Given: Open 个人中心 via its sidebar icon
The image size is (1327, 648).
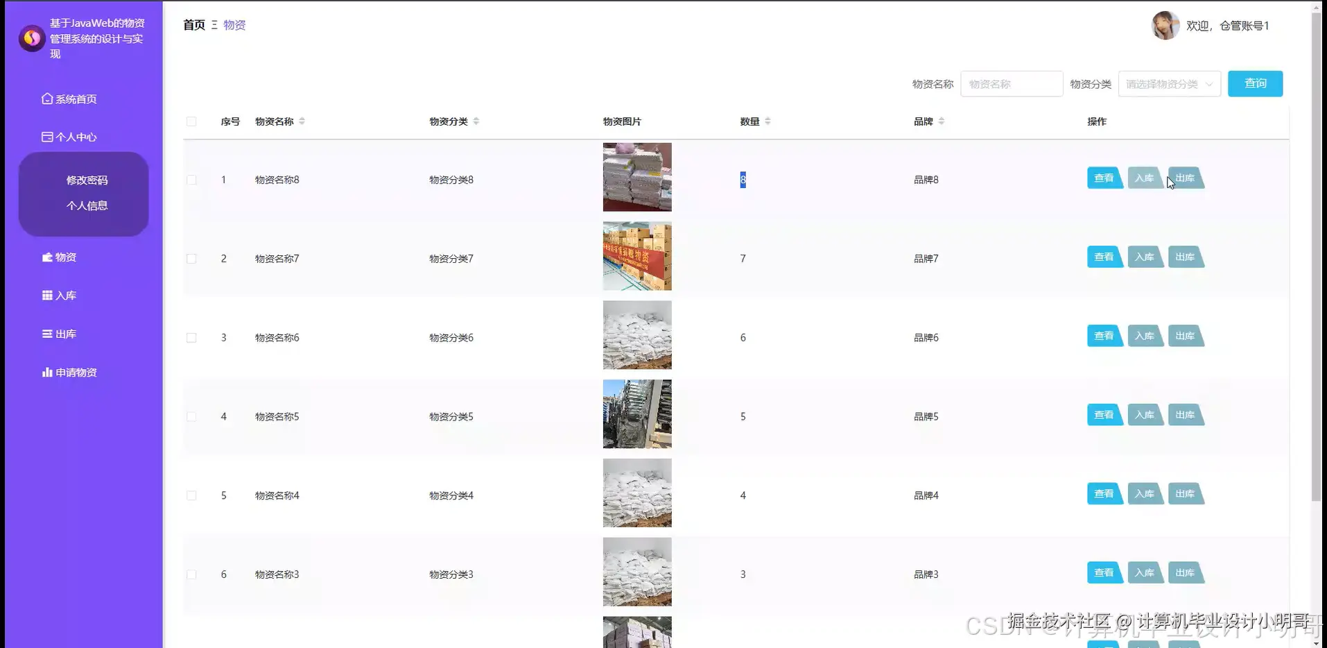Looking at the screenshot, I should [46, 137].
